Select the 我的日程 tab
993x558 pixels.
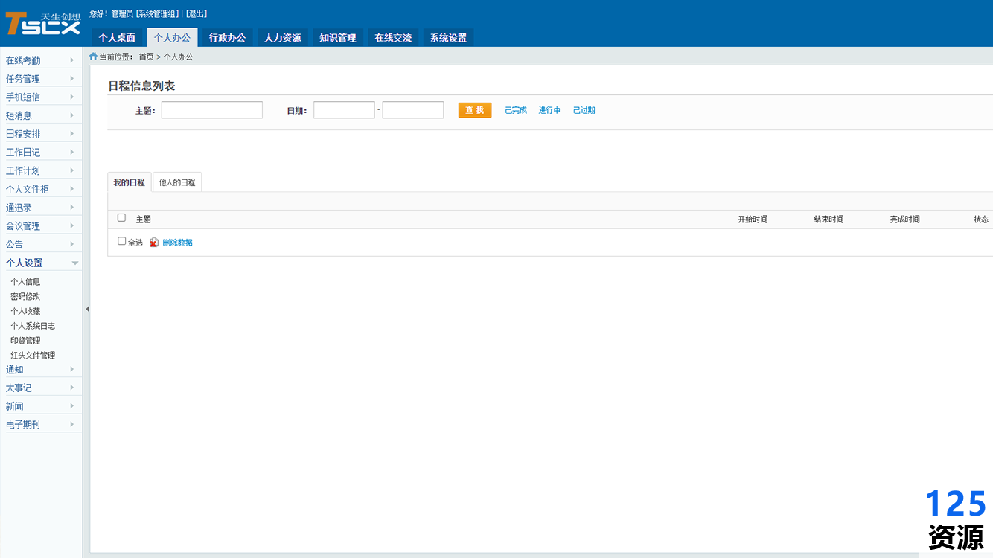(x=129, y=182)
